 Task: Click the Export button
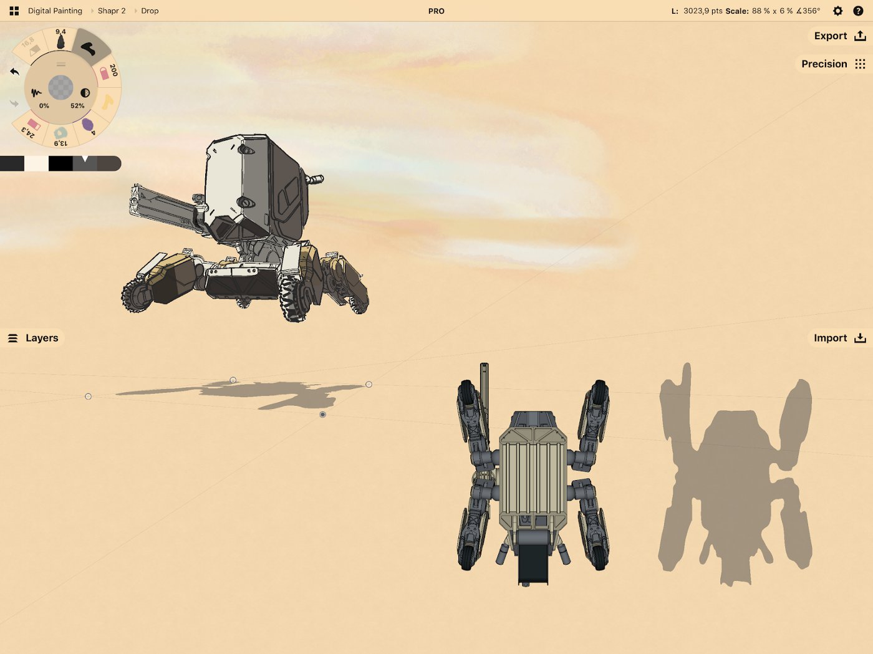pyautogui.click(x=839, y=36)
